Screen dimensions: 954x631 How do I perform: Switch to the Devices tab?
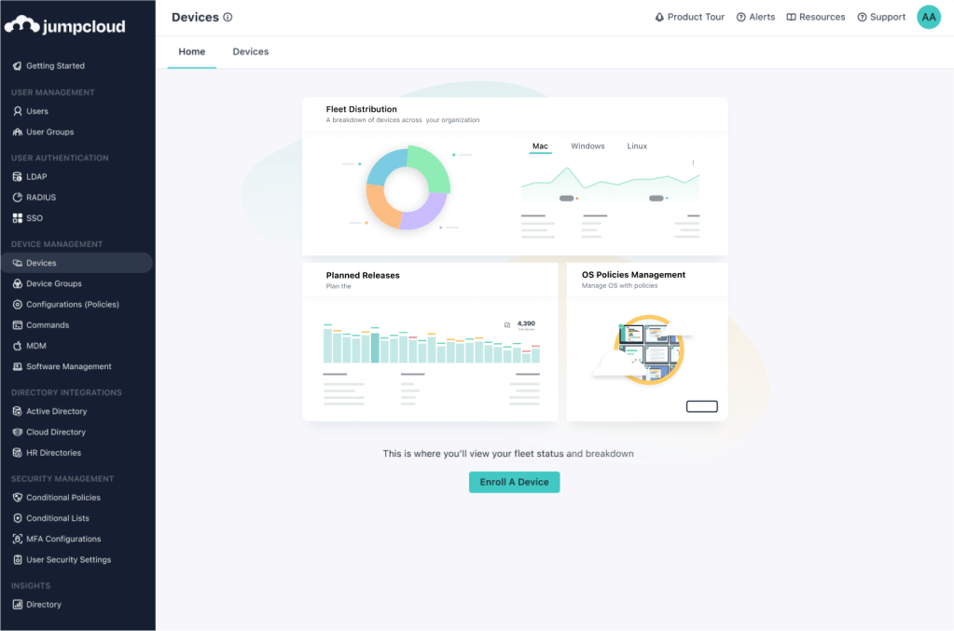click(250, 52)
